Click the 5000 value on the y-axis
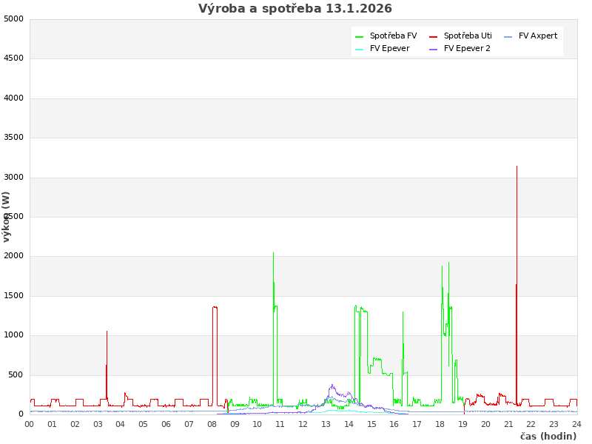The height and width of the screenshot is (444, 592). (x=13, y=18)
